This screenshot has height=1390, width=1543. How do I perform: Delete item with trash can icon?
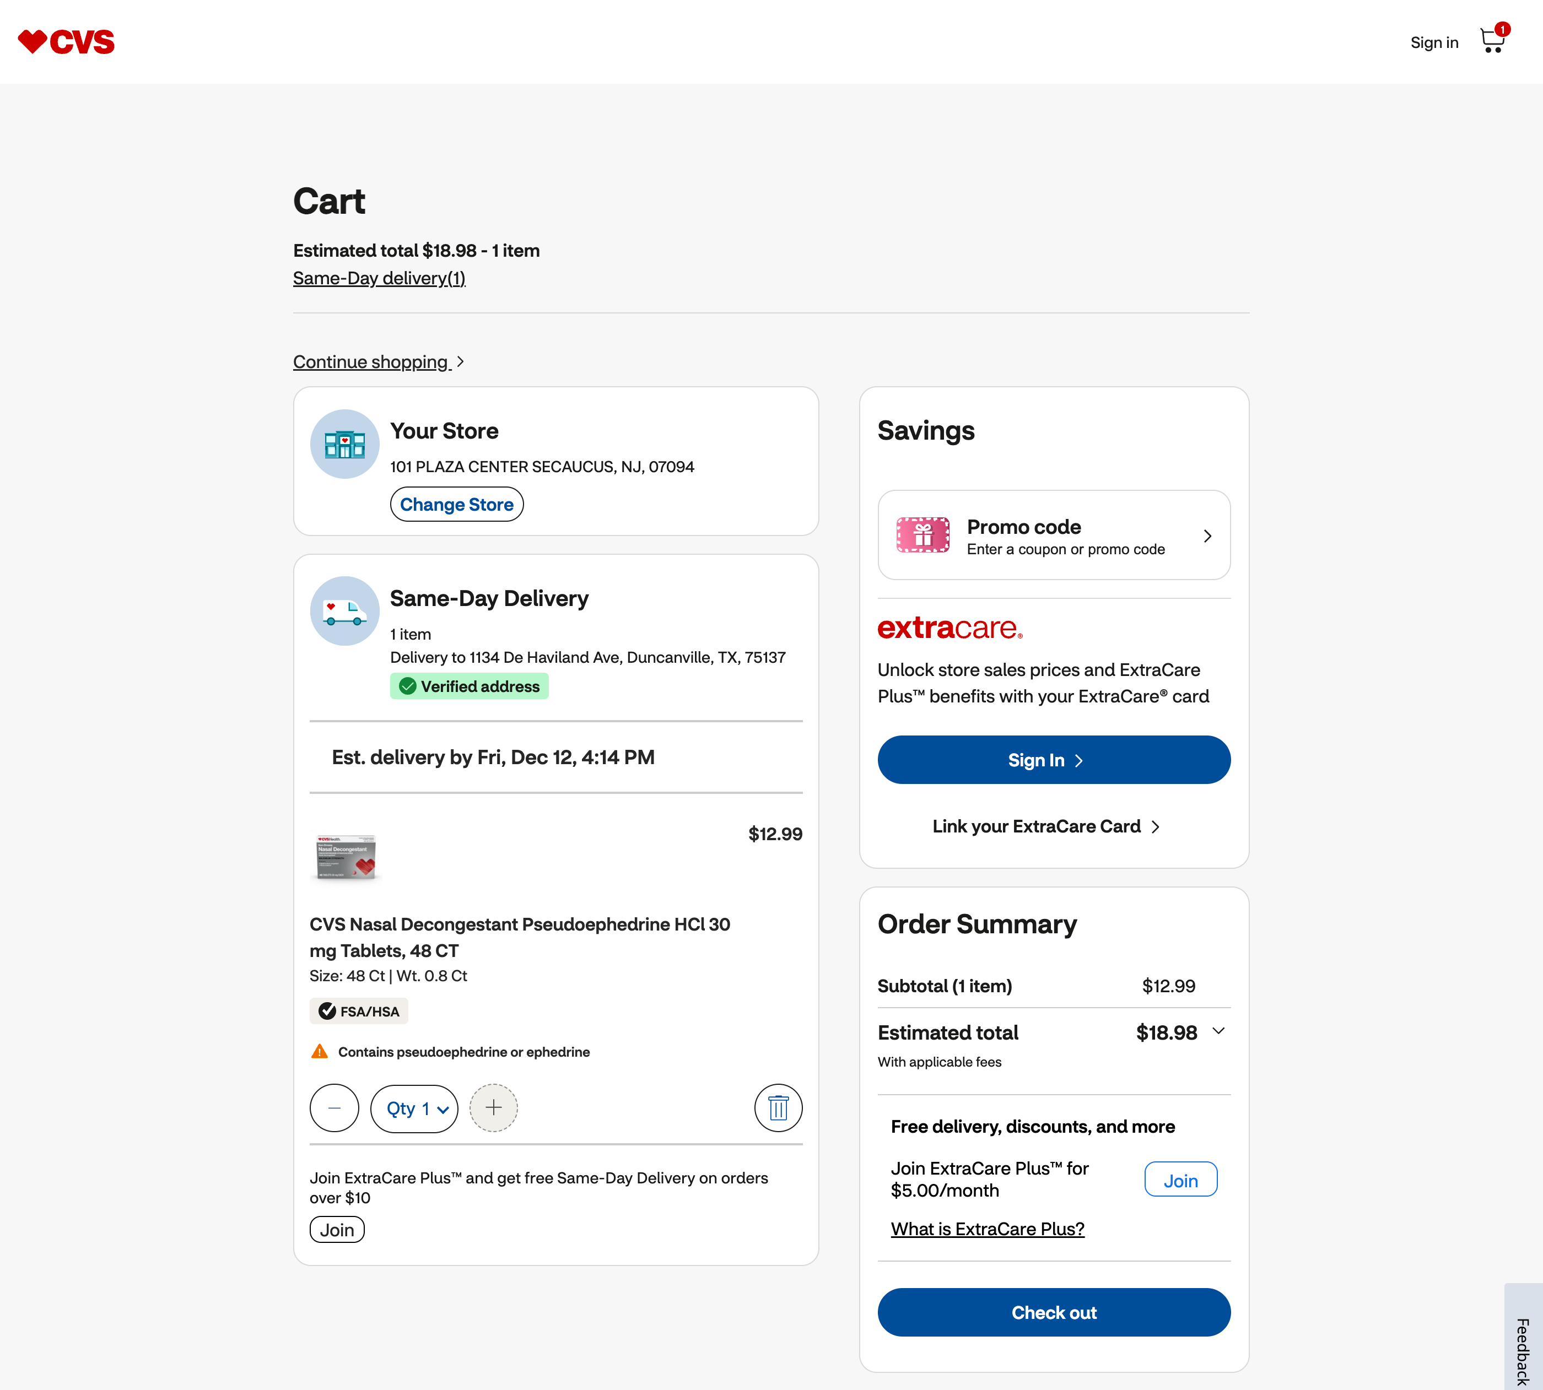coord(778,1107)
